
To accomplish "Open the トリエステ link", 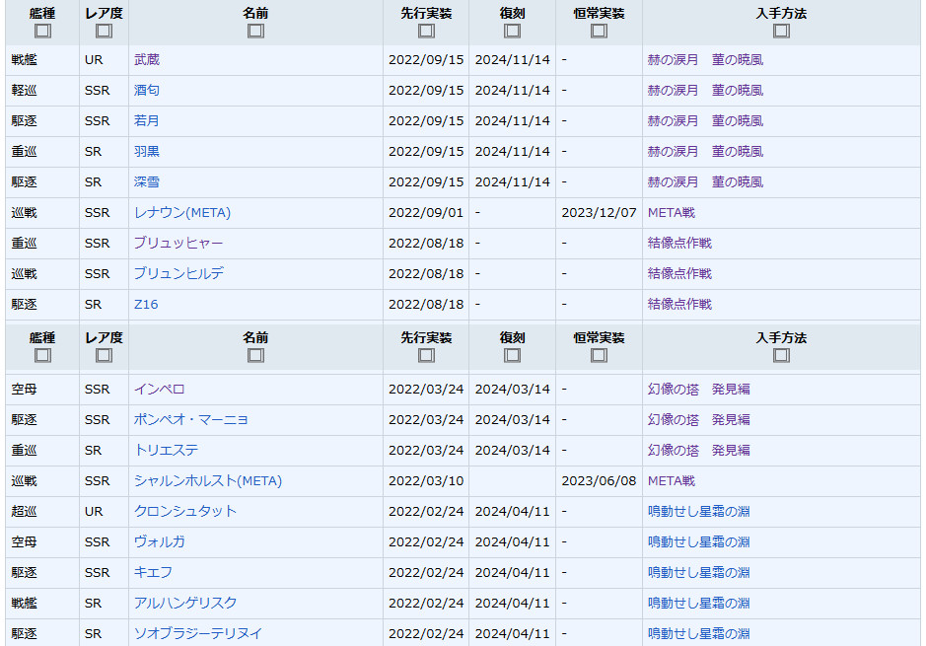I will coord(166,451).
